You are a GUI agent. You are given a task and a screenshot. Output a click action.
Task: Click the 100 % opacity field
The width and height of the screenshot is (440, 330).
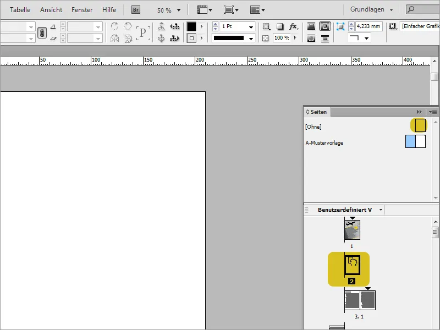click(282, 38)
